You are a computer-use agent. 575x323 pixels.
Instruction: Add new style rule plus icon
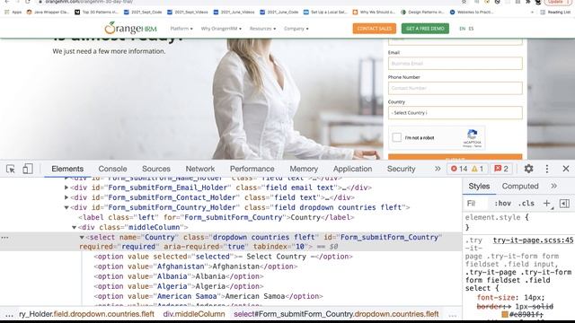tap(547, 204)
